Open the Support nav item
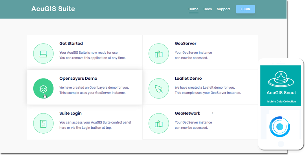305x155 pixels. tap(223, 9)
